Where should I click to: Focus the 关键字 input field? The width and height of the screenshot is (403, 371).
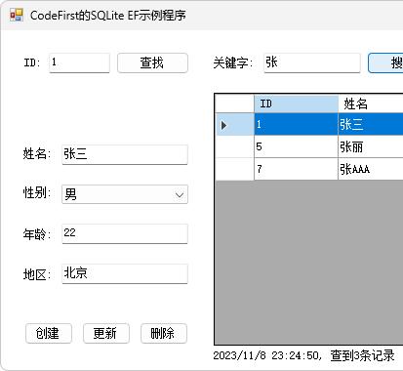pos(312,62)
